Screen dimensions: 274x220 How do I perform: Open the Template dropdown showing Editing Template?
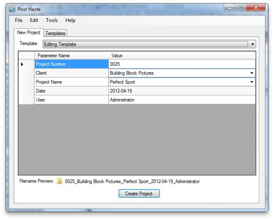point(149,44)
